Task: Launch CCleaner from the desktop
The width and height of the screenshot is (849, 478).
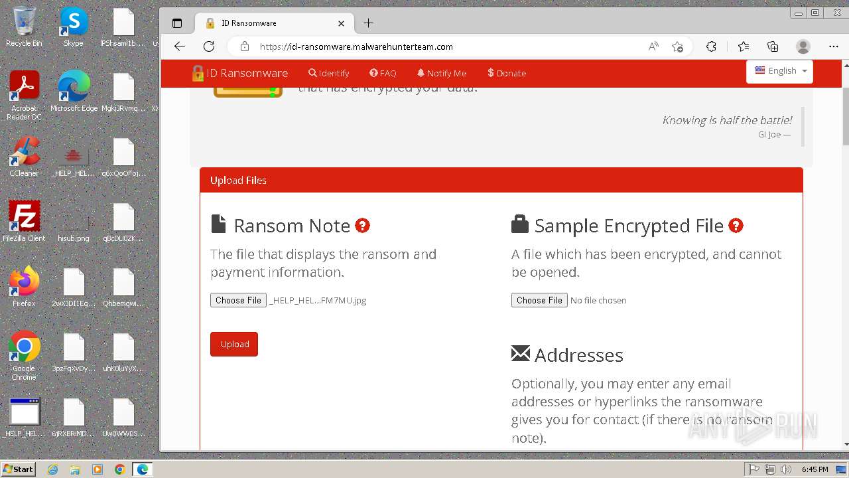Action: (x=24, y=157)
